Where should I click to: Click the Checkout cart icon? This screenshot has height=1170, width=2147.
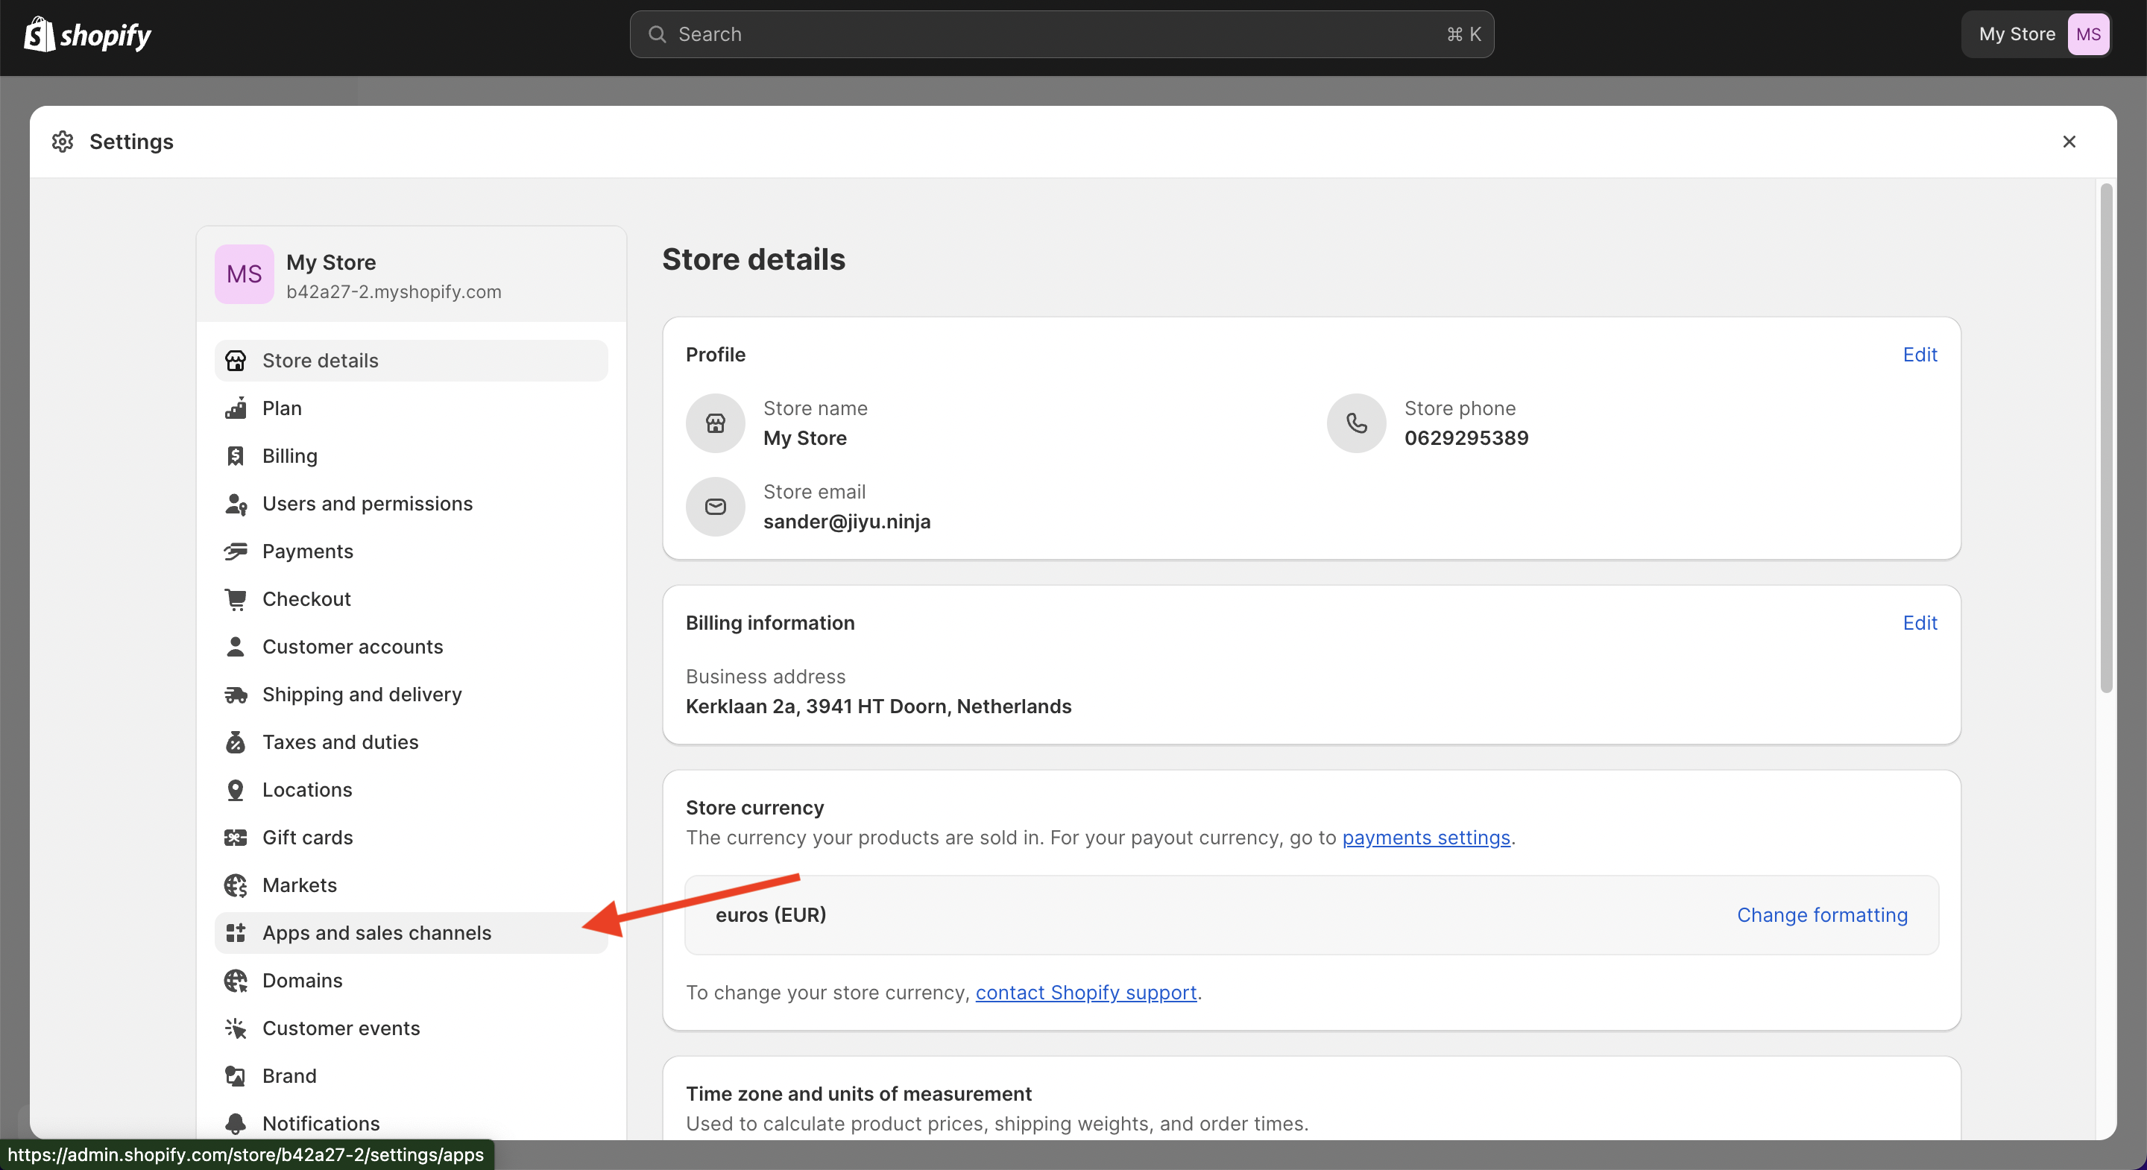point(236,599)
